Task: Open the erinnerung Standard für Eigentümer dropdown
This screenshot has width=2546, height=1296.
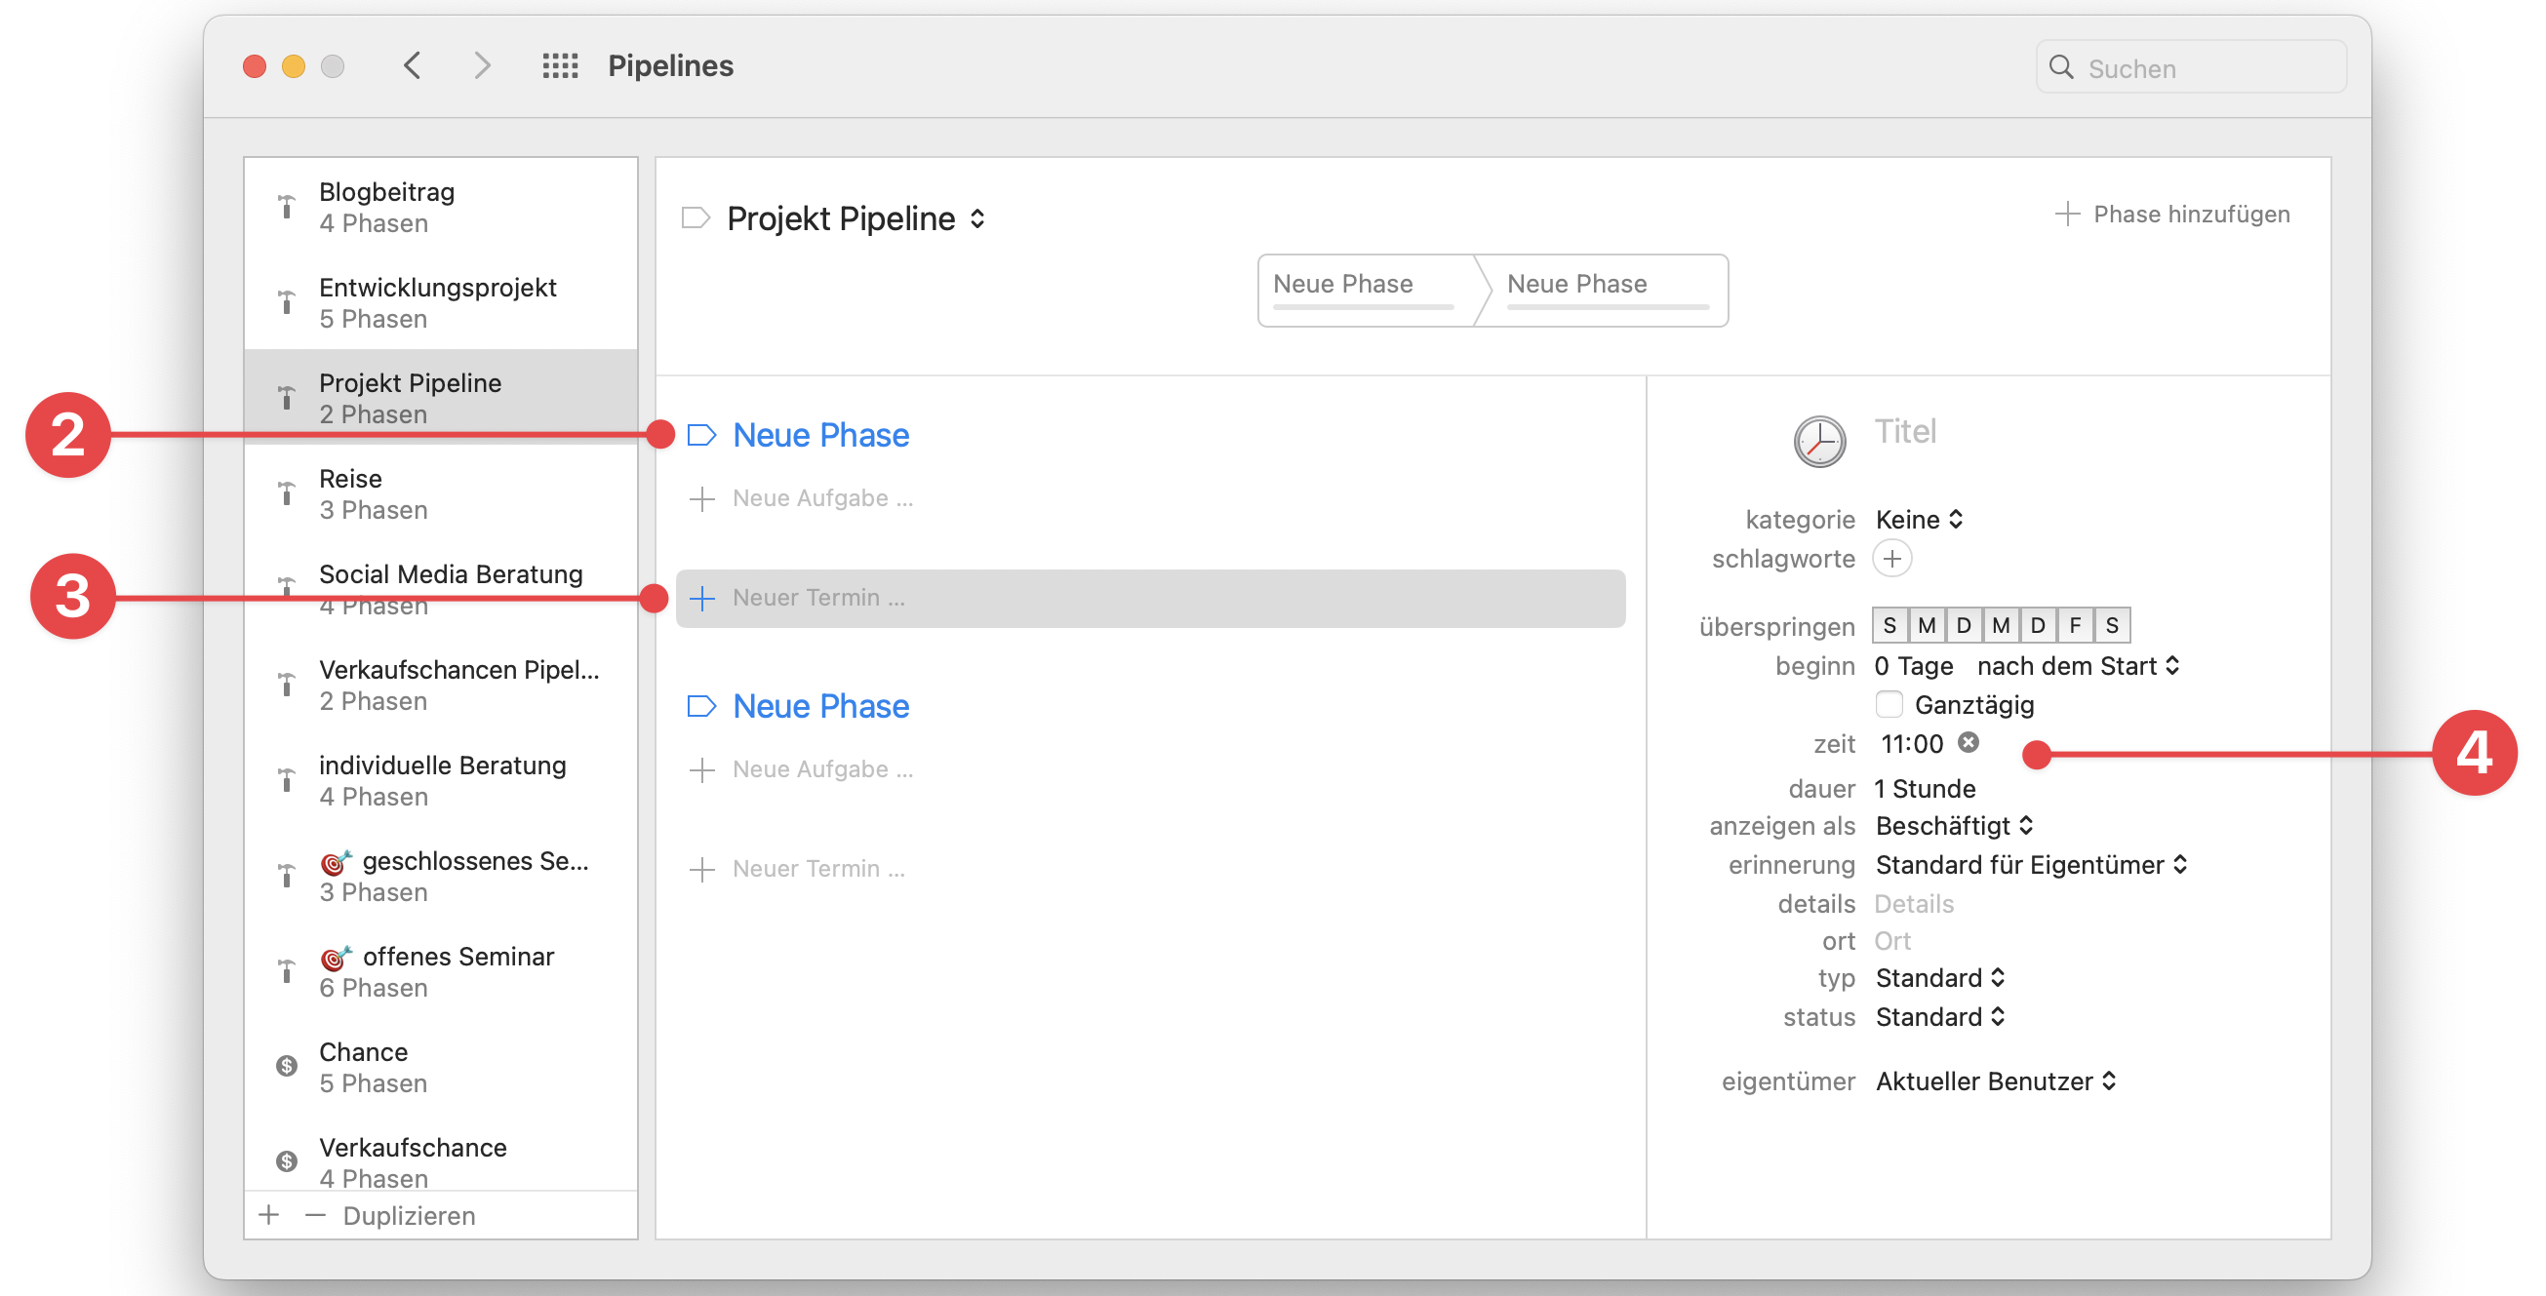Action: coord(2031,865)
